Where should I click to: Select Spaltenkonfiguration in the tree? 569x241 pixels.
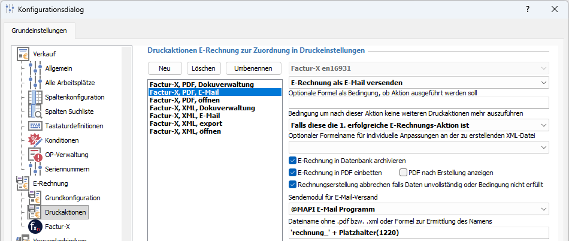pos(75,97)
